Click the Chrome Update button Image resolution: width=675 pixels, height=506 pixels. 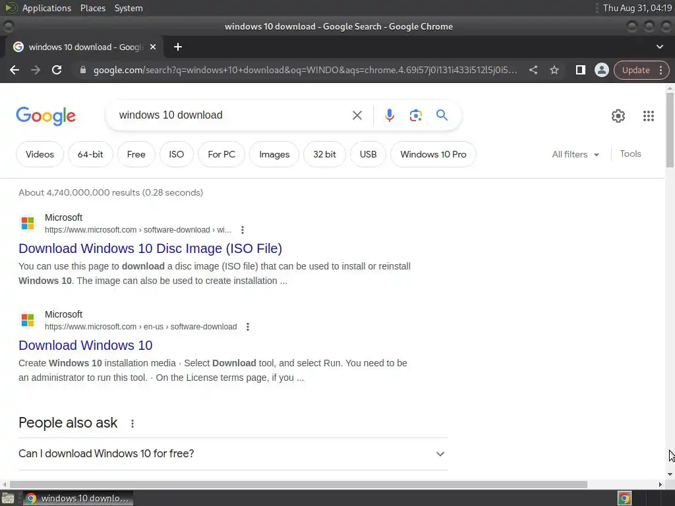[635, 70]
